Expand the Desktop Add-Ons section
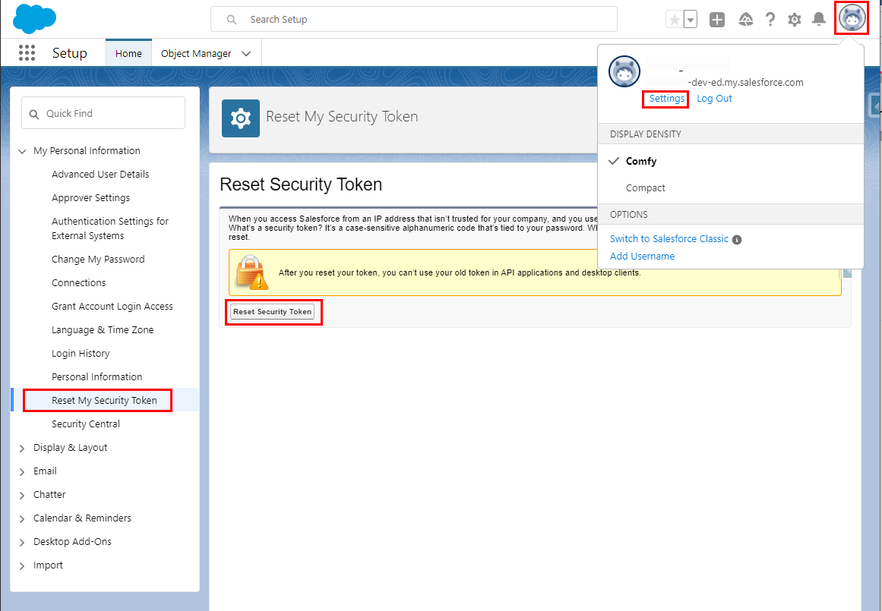The width and height of the screenshot is (882, 611). (23, 543)
